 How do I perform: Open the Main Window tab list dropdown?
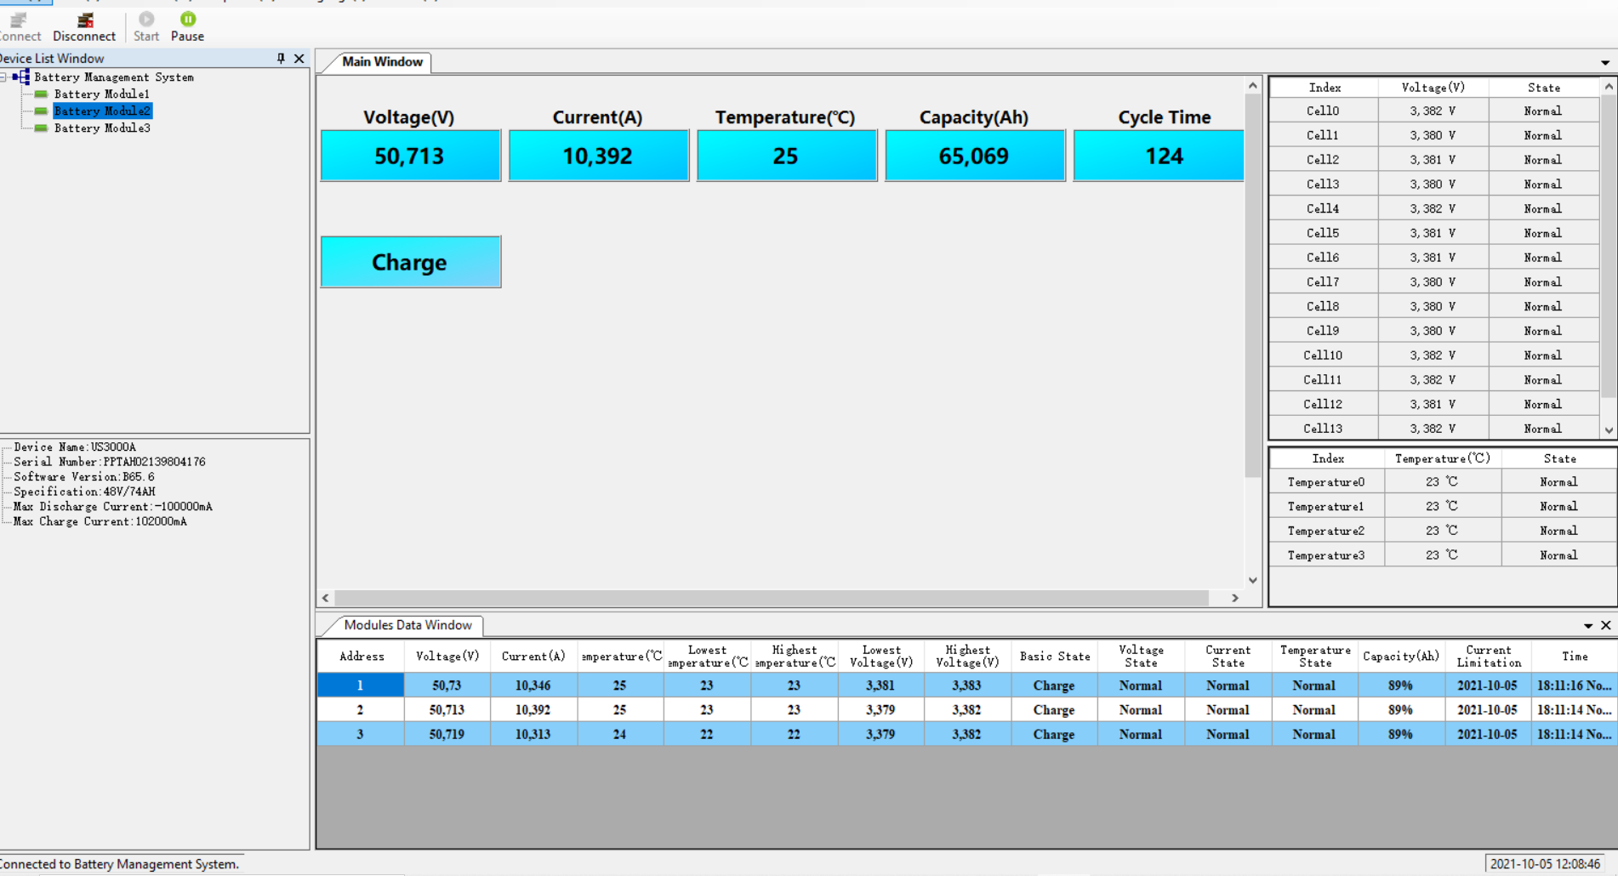click(x=1605, y=62)
